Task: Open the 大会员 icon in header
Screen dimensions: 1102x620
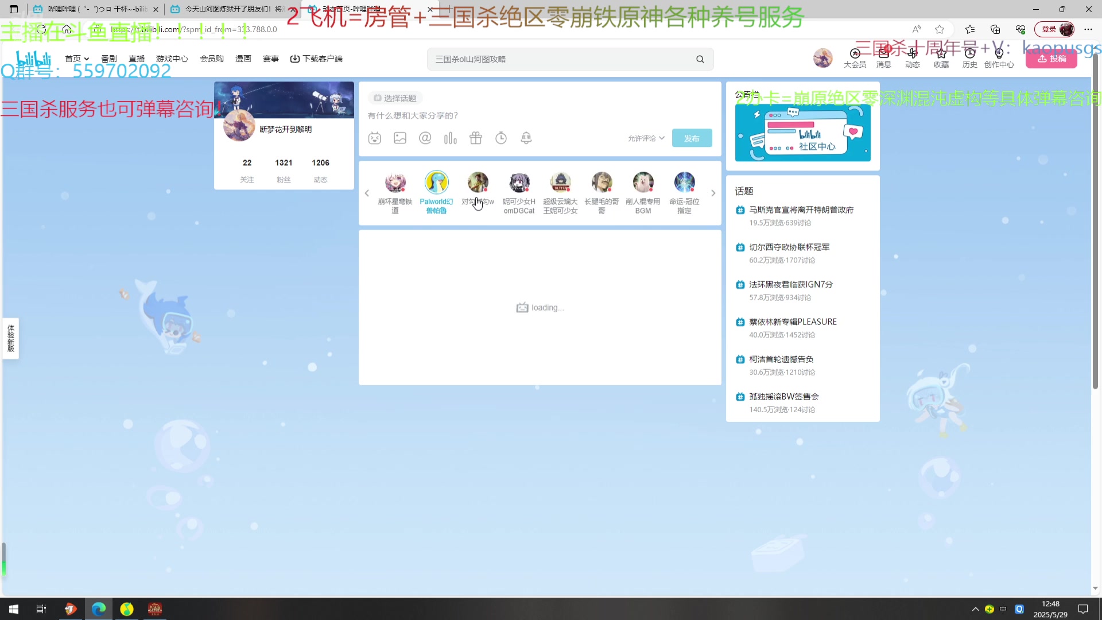Action: click(855, 59)
